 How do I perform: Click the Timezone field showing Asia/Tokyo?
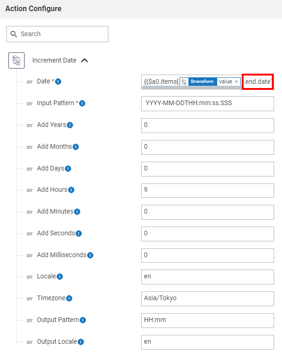(207, 298)
